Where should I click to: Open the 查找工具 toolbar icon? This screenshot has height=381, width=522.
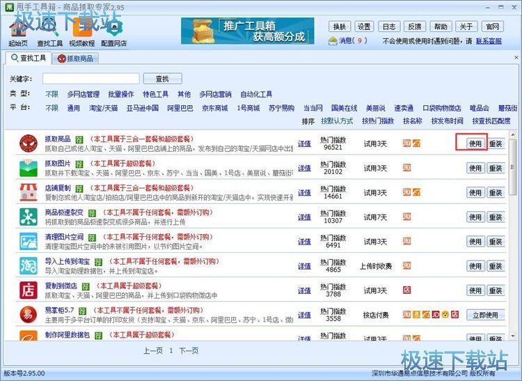click(x=49, y=33)
